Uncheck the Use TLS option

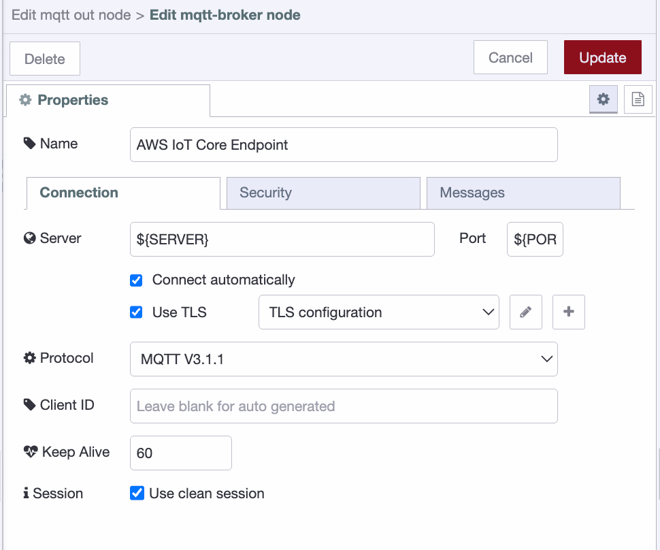136,312
